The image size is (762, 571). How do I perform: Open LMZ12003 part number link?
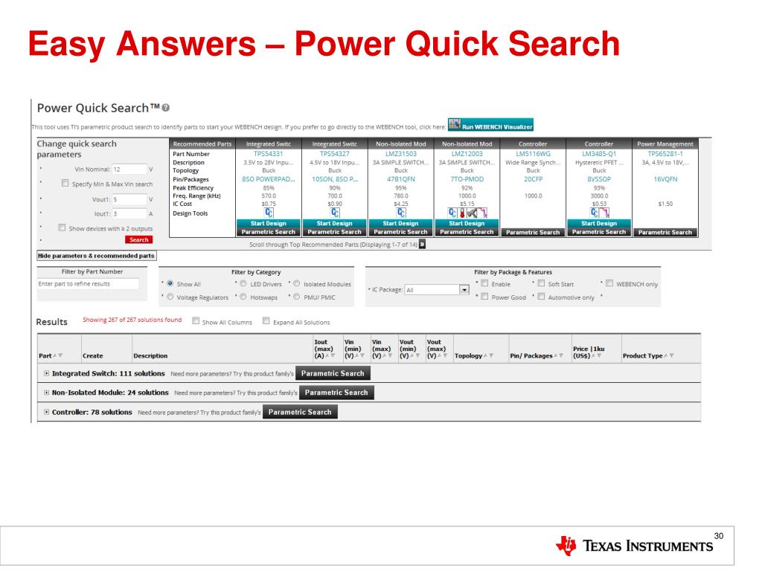tap(467, 154)
